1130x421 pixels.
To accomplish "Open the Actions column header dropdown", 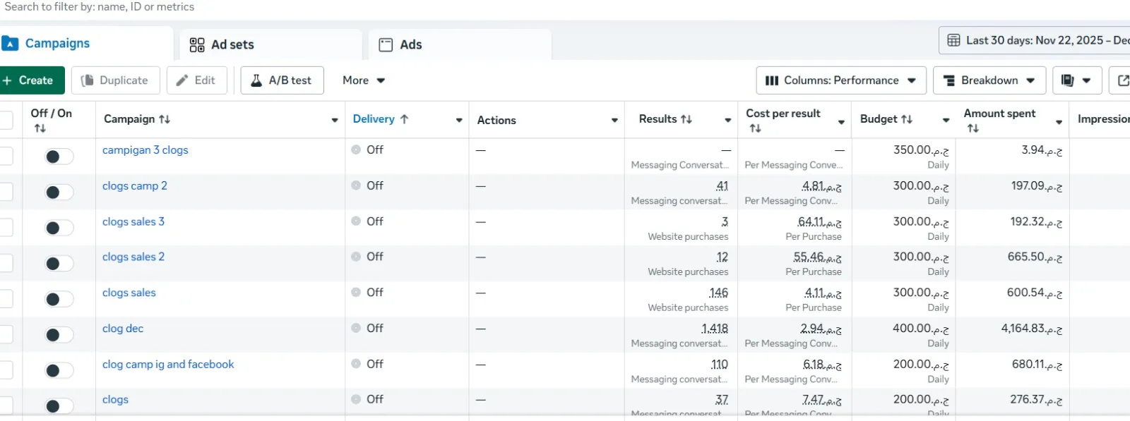I will [x=614, y=121].
